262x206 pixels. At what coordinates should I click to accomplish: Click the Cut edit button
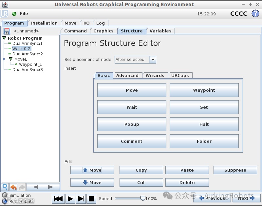pos(141,182)
